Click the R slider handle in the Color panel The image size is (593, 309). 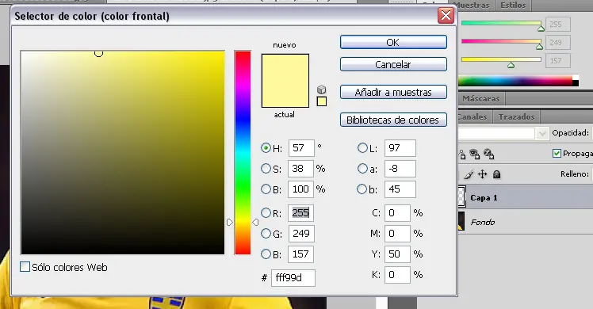click(x=541, y=29)
